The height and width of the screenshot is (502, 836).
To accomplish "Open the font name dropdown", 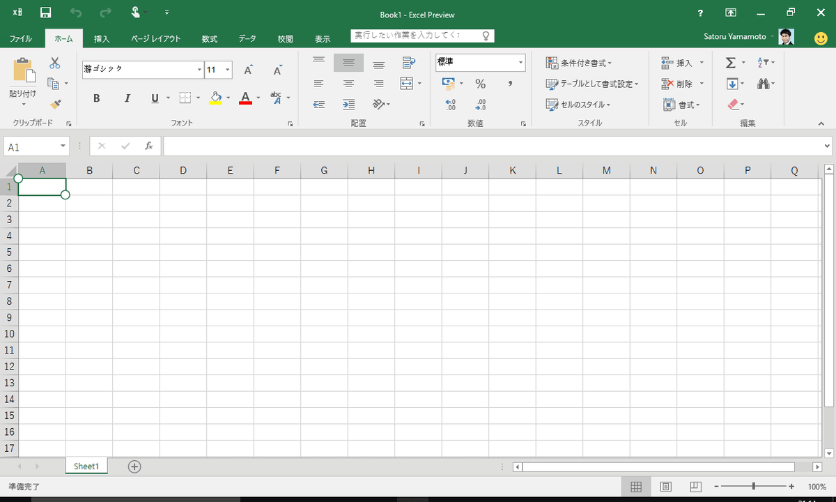I will pos(199,69).
